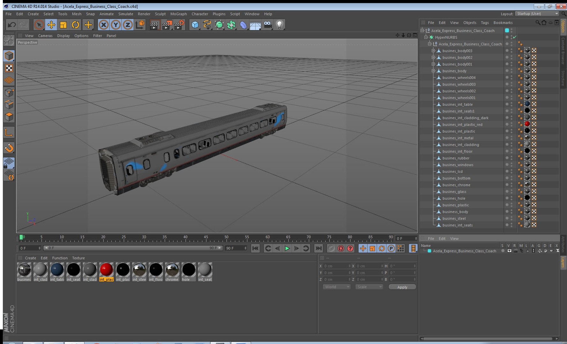Click Record Active Objects button

pyautogui.click(x=332, y=248)
